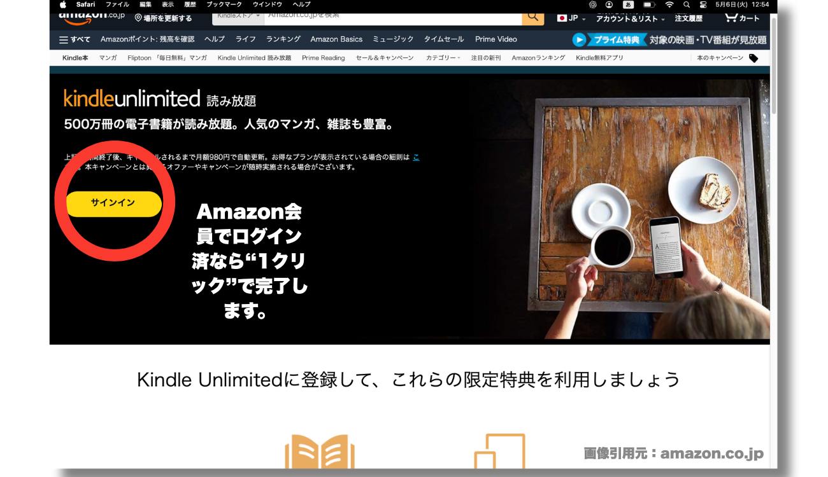Select the Amazonランキング tab
This screenshot has width=828, height=477.
pos(538,58)
